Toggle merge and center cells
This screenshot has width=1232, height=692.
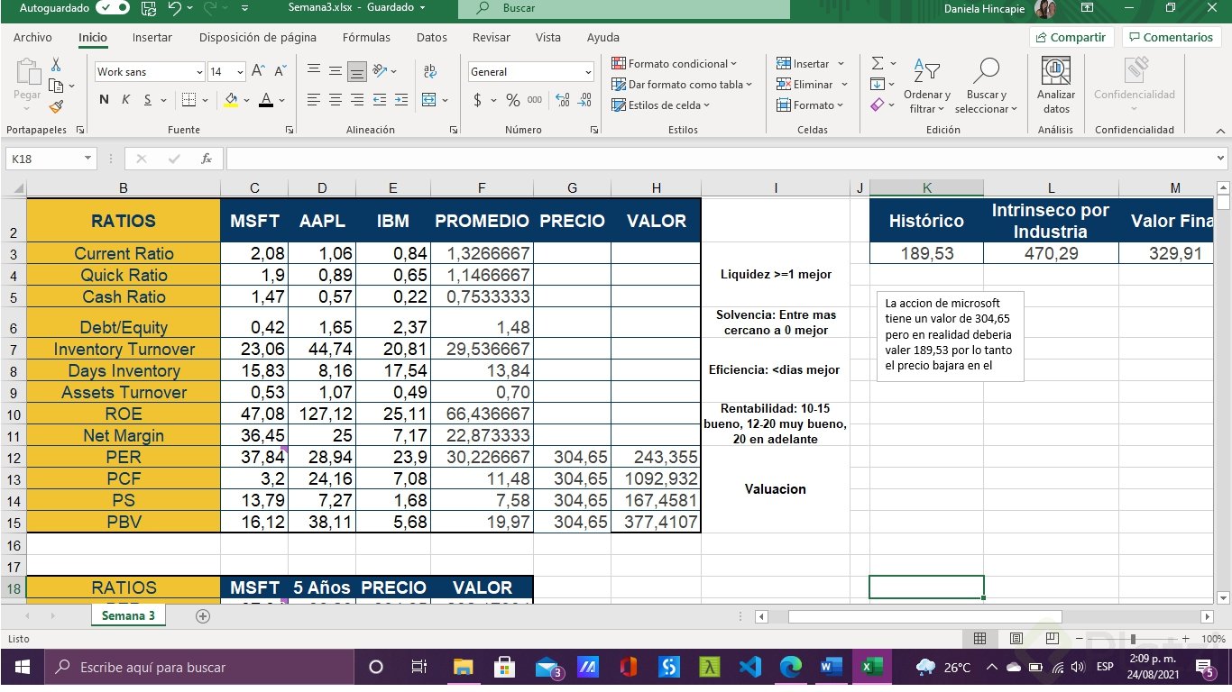429,100
